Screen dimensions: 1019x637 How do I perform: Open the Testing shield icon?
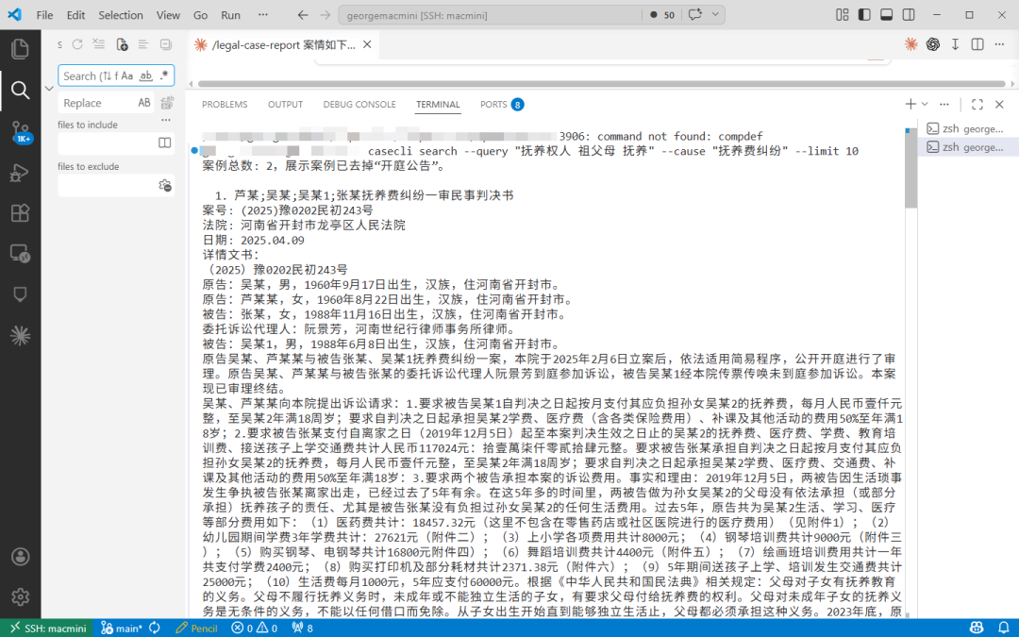(x=20, y=294)
